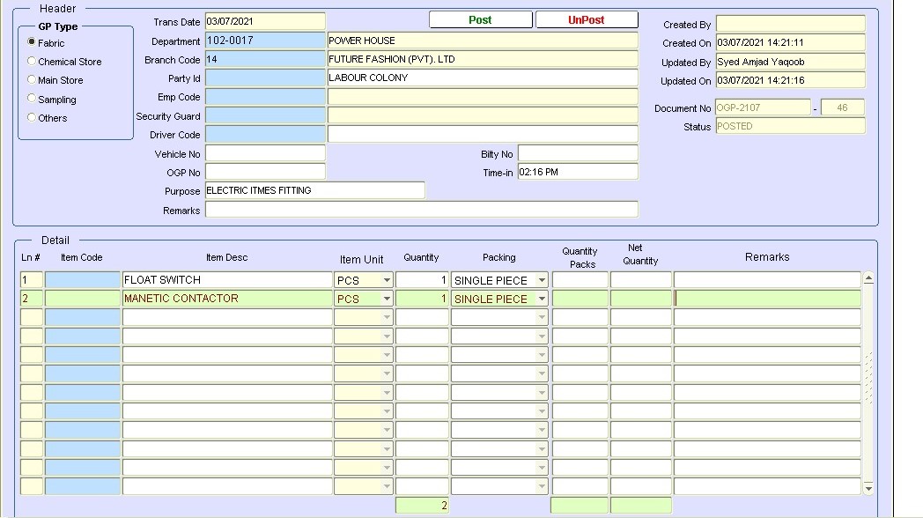Pick the Sampling GP type
This screenshot has width=923, height=518.
tap(33, 99)
